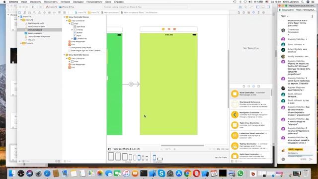
Task: Show the Media library tab
Action: [258, 86]
